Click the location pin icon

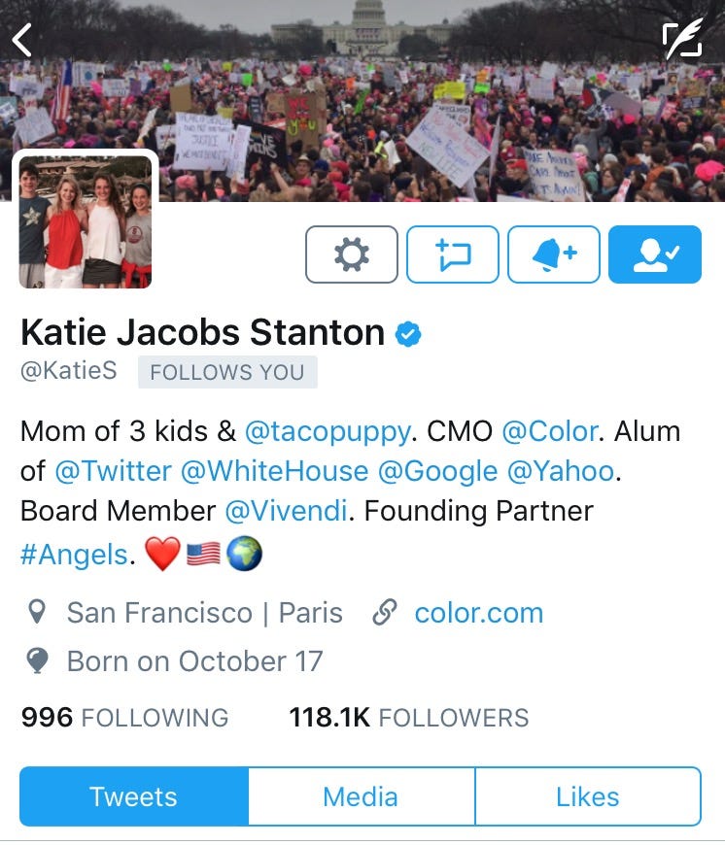pos(37,612)
